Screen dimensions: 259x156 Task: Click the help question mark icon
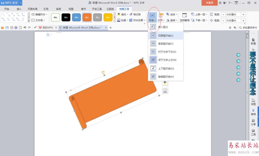[x=230, y=3]
